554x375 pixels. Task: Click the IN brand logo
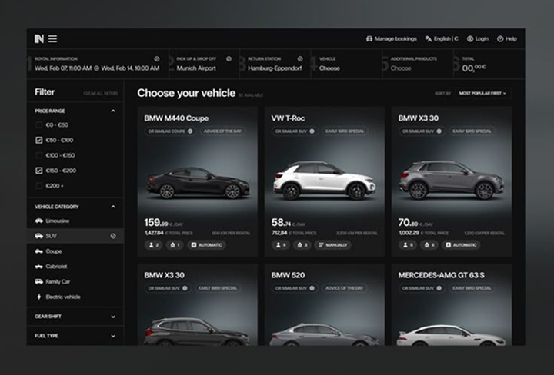click(x=39, y=38)
